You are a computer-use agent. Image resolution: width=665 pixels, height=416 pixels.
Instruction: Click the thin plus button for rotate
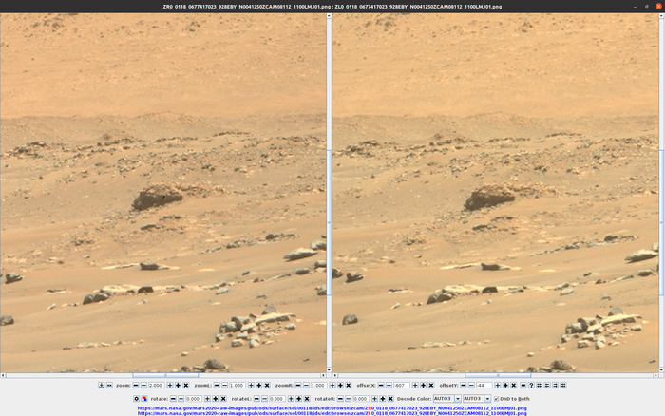(x=207, y=399)
